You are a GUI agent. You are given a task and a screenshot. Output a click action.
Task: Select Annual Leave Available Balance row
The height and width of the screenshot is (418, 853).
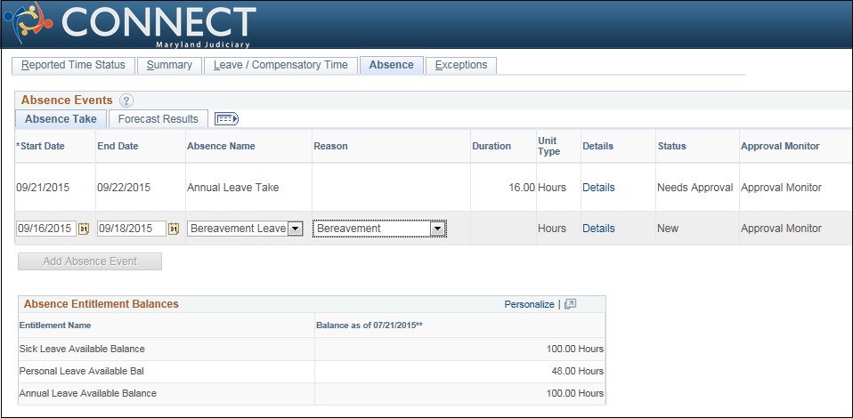click(x=312, y=393)
